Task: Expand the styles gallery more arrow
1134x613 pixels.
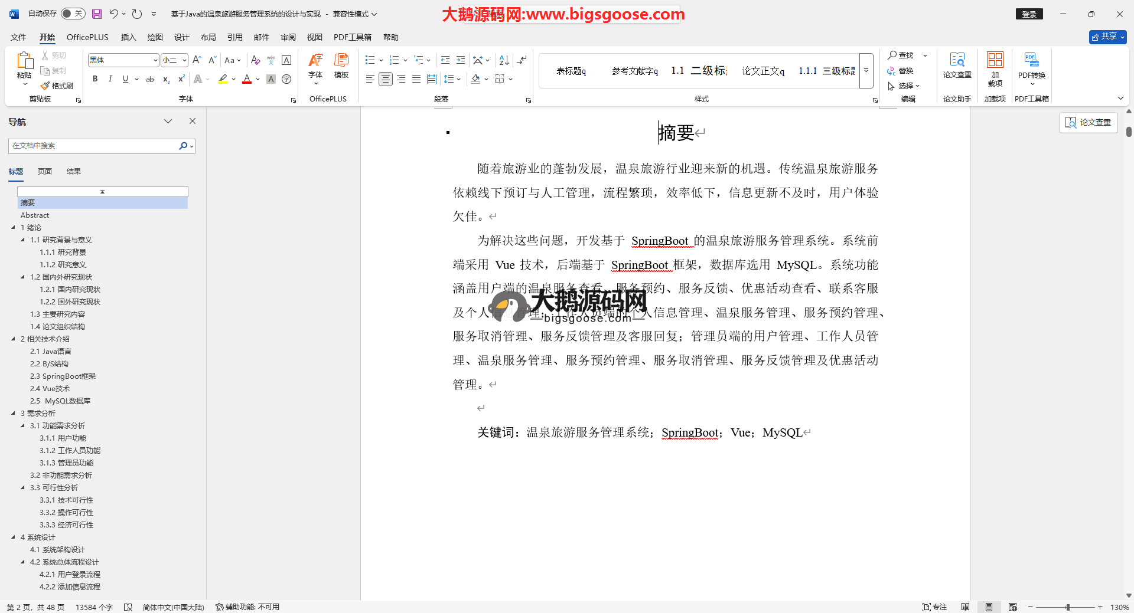Action: tap(866, 71)
